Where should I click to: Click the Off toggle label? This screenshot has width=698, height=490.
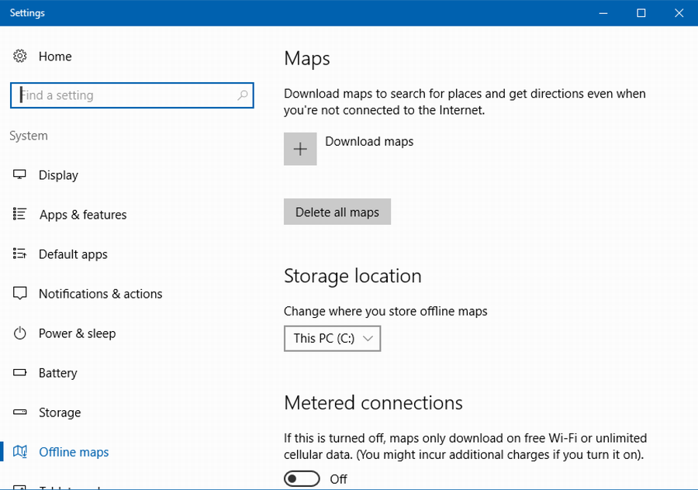point(338,478)
